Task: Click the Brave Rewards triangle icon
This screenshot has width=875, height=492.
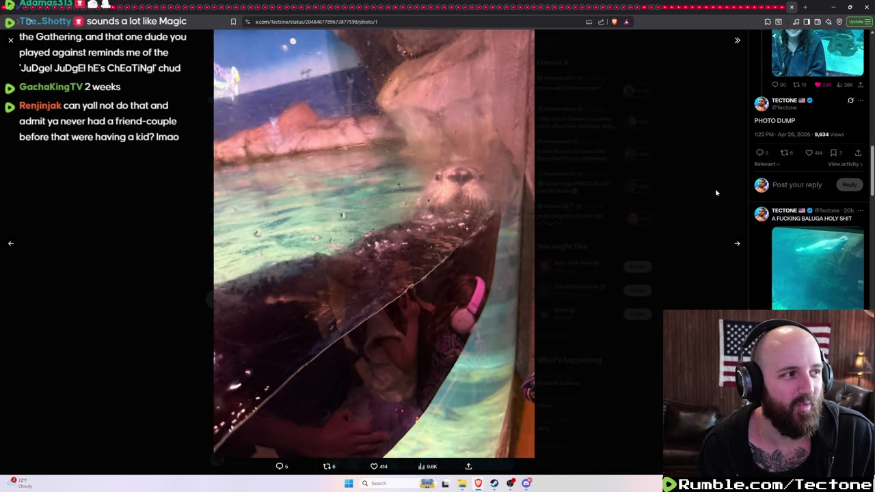Action: click(x=626, y=22)
